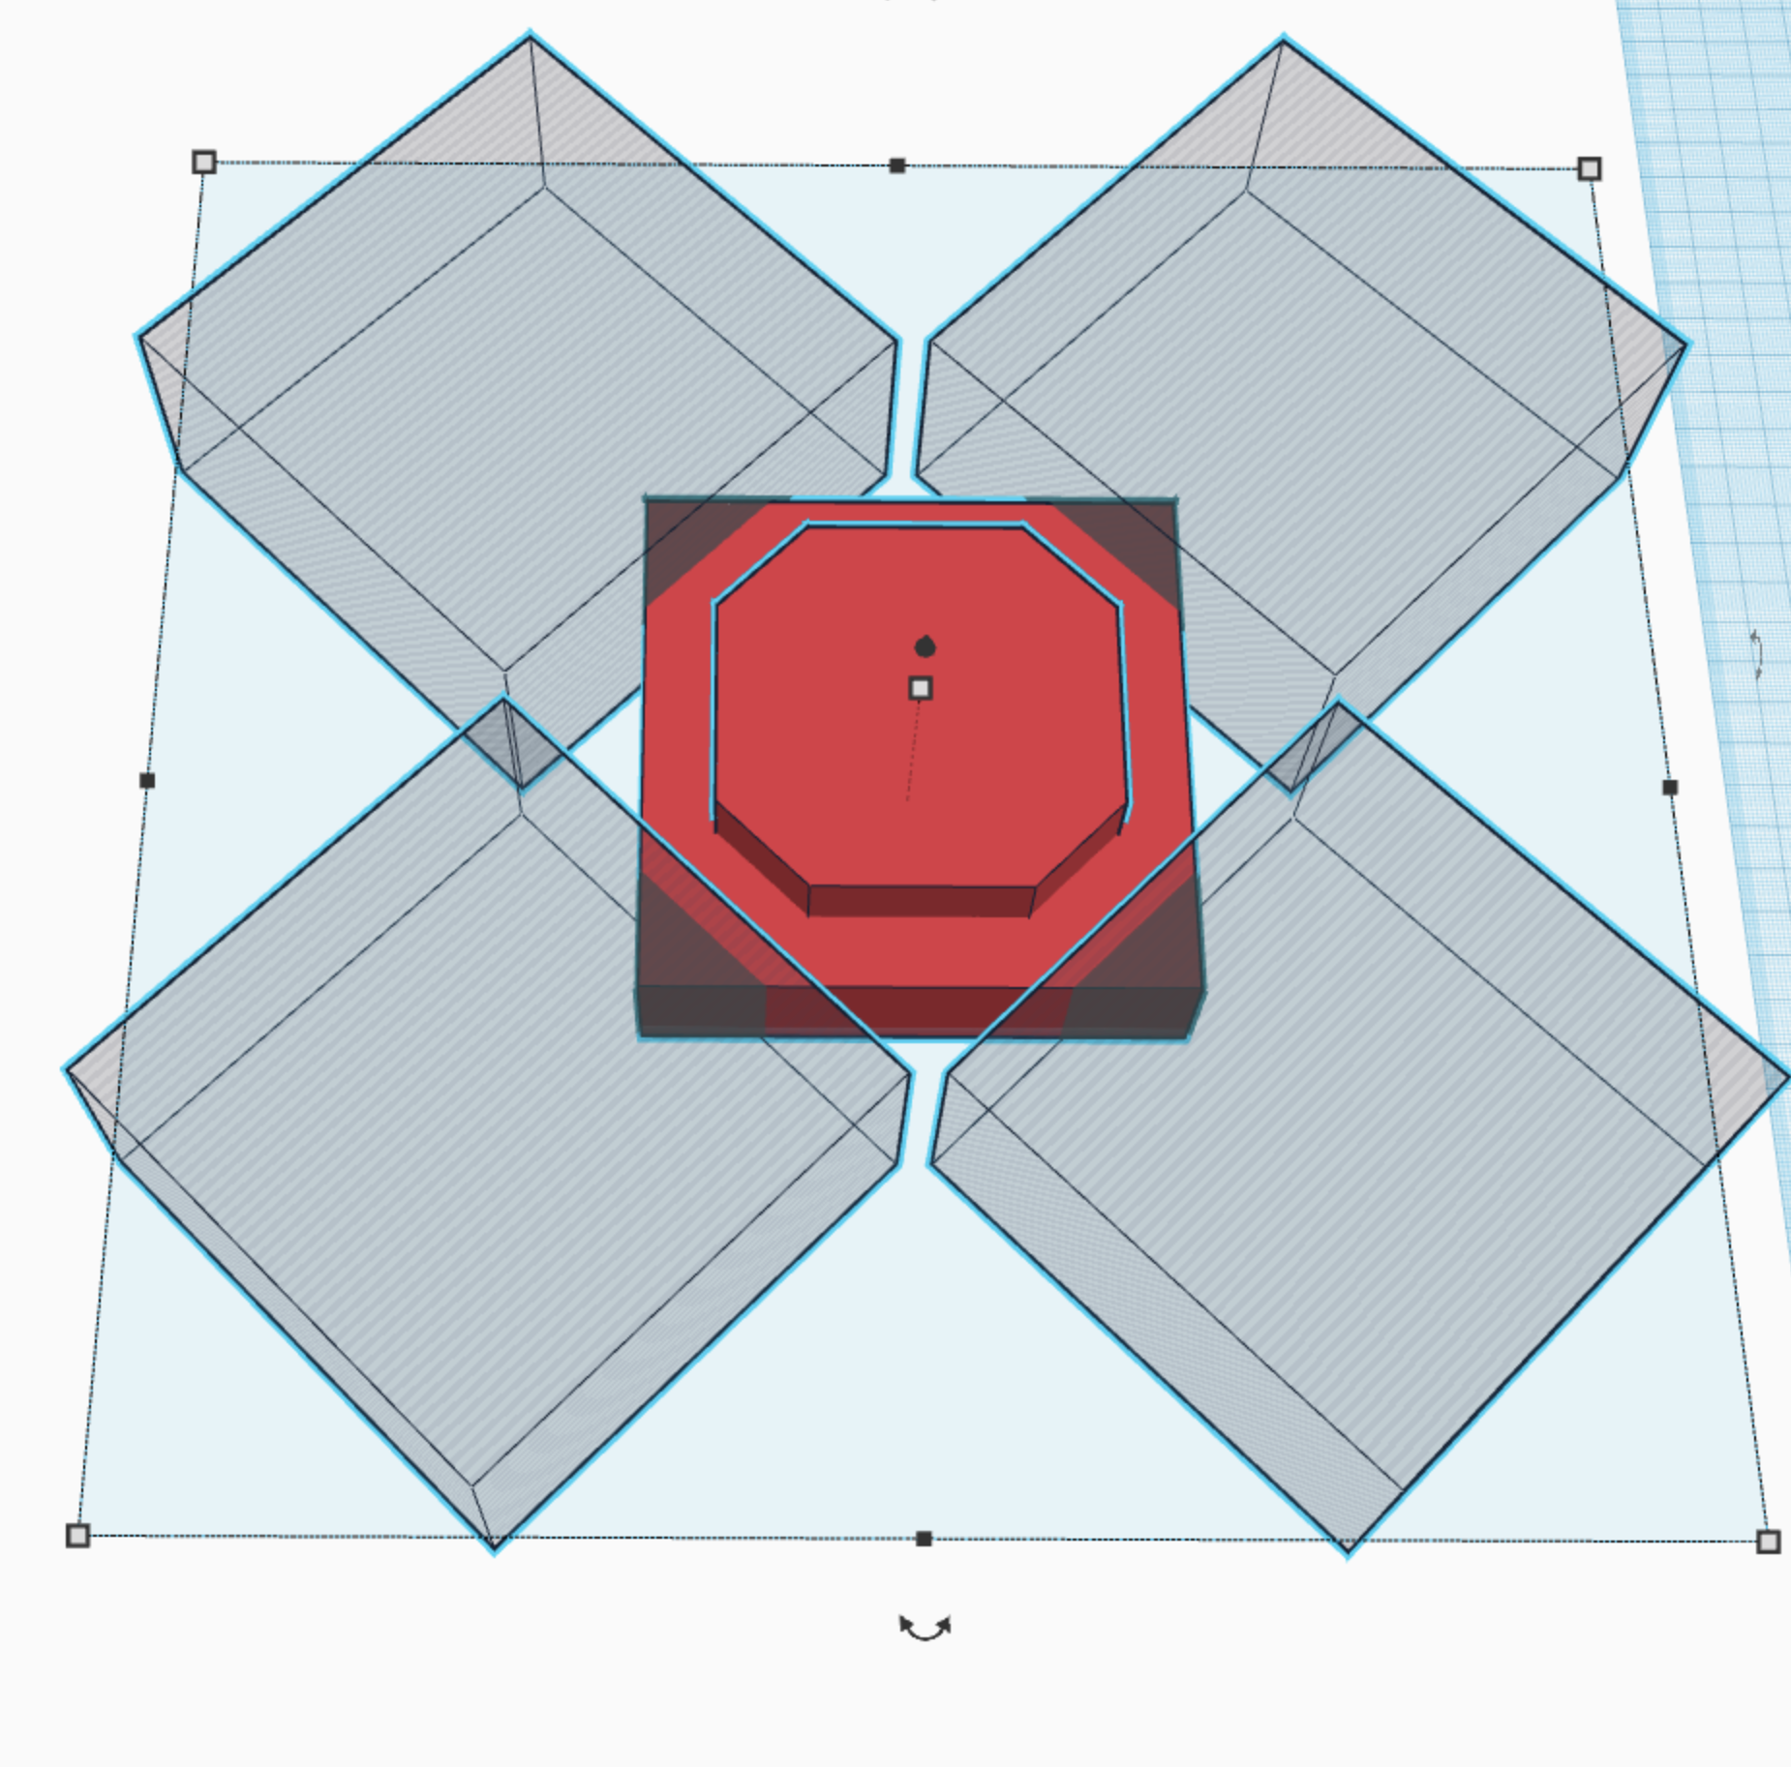
Task: Click the bottom edge midpoint handle
Action: click(x=924, y=1539)
